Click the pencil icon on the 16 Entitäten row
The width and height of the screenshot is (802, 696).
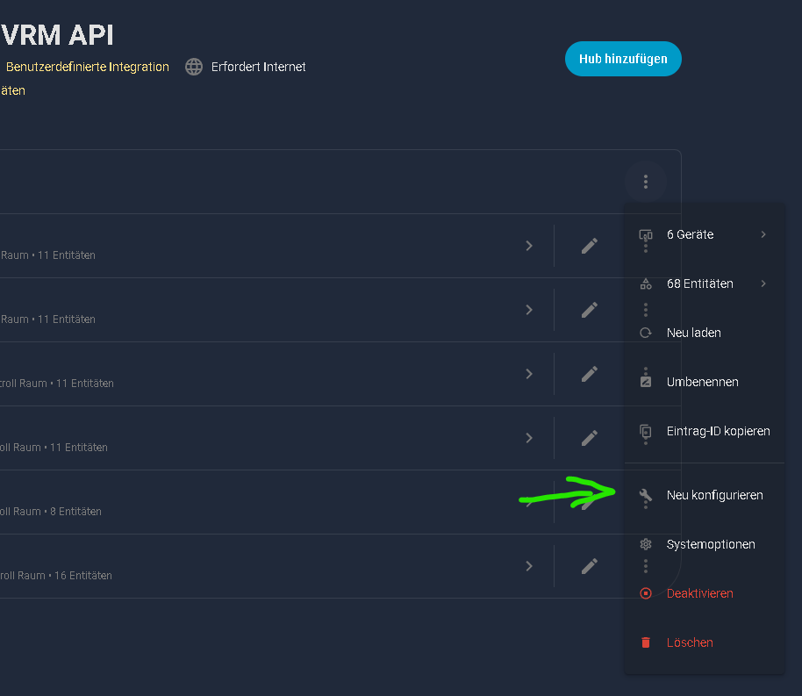590,566
